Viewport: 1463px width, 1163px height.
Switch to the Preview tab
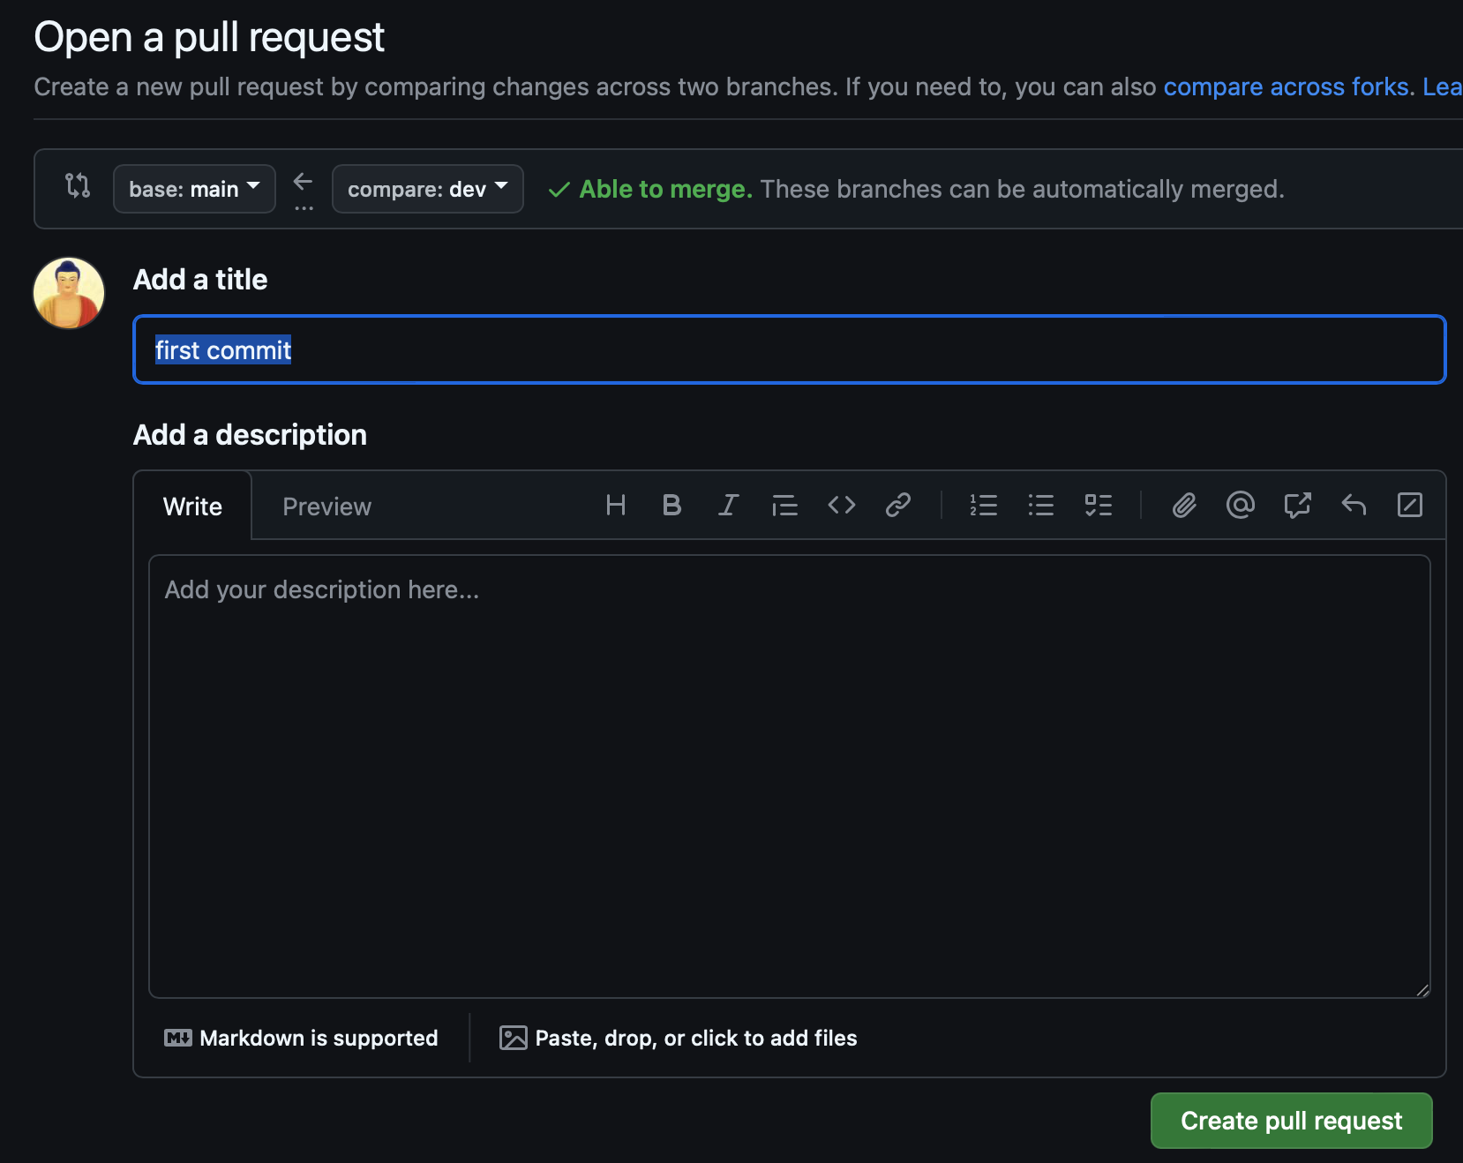[326, 506]
